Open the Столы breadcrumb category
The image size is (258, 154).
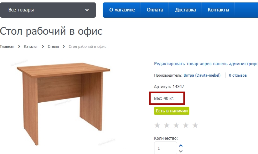[53, 46]
